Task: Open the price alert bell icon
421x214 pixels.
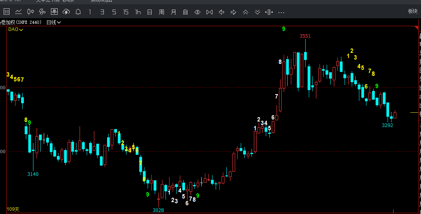Action: tap(78, 12)
